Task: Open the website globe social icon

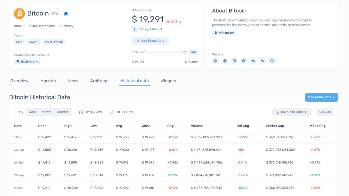Action: [x=216, y=61]
